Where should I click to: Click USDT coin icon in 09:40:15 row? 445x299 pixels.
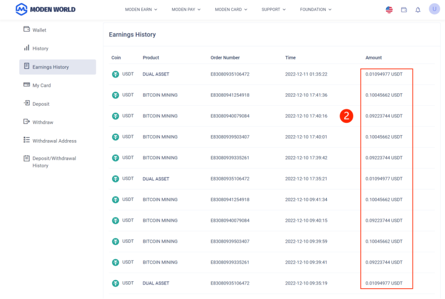pos(115,221)
